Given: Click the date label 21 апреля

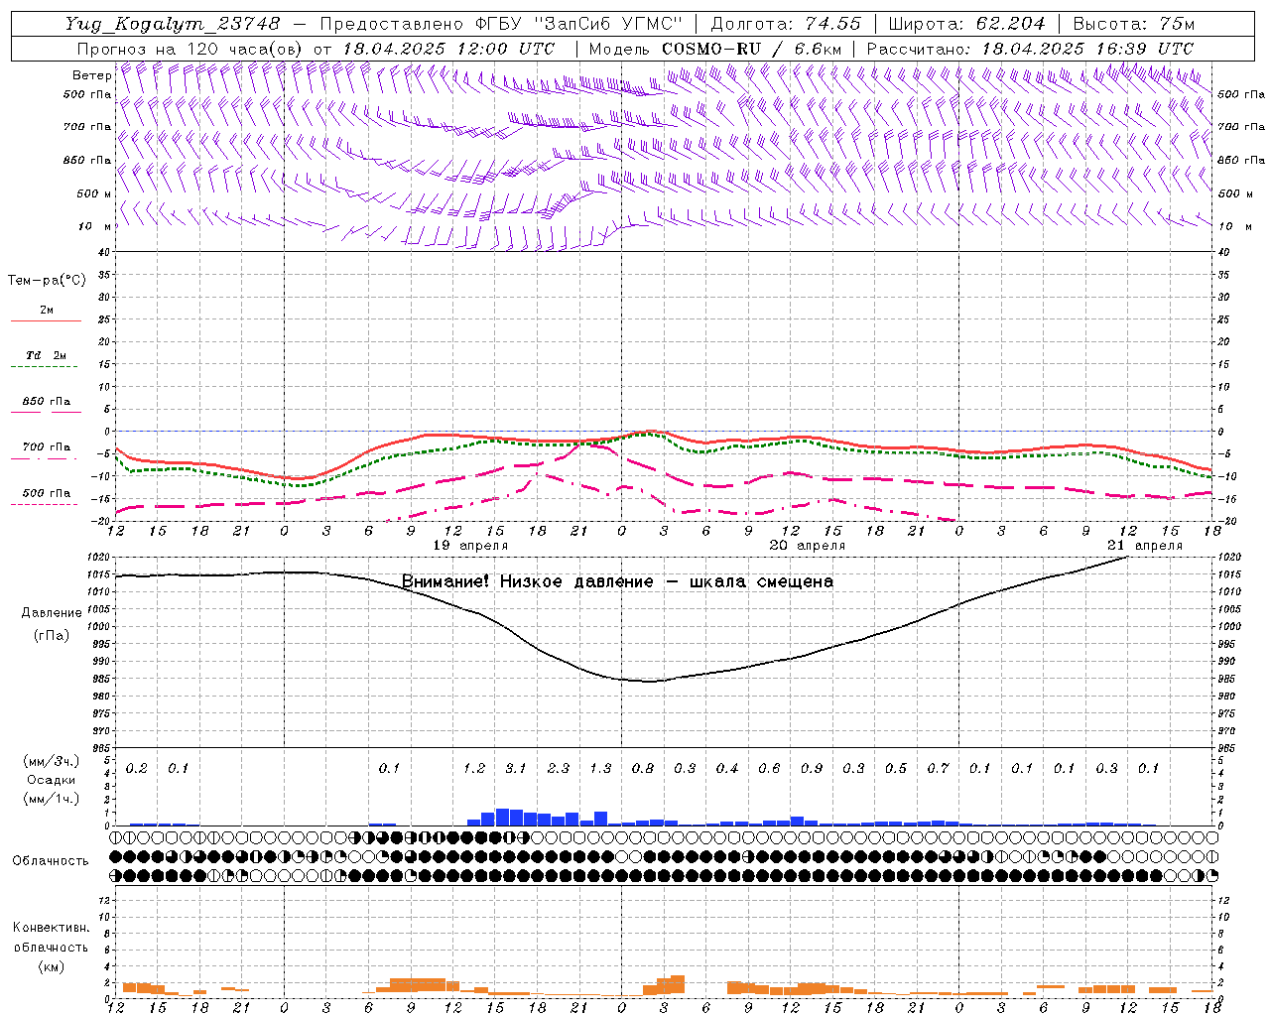Looking at the screenshot, I should [1145, 546].
